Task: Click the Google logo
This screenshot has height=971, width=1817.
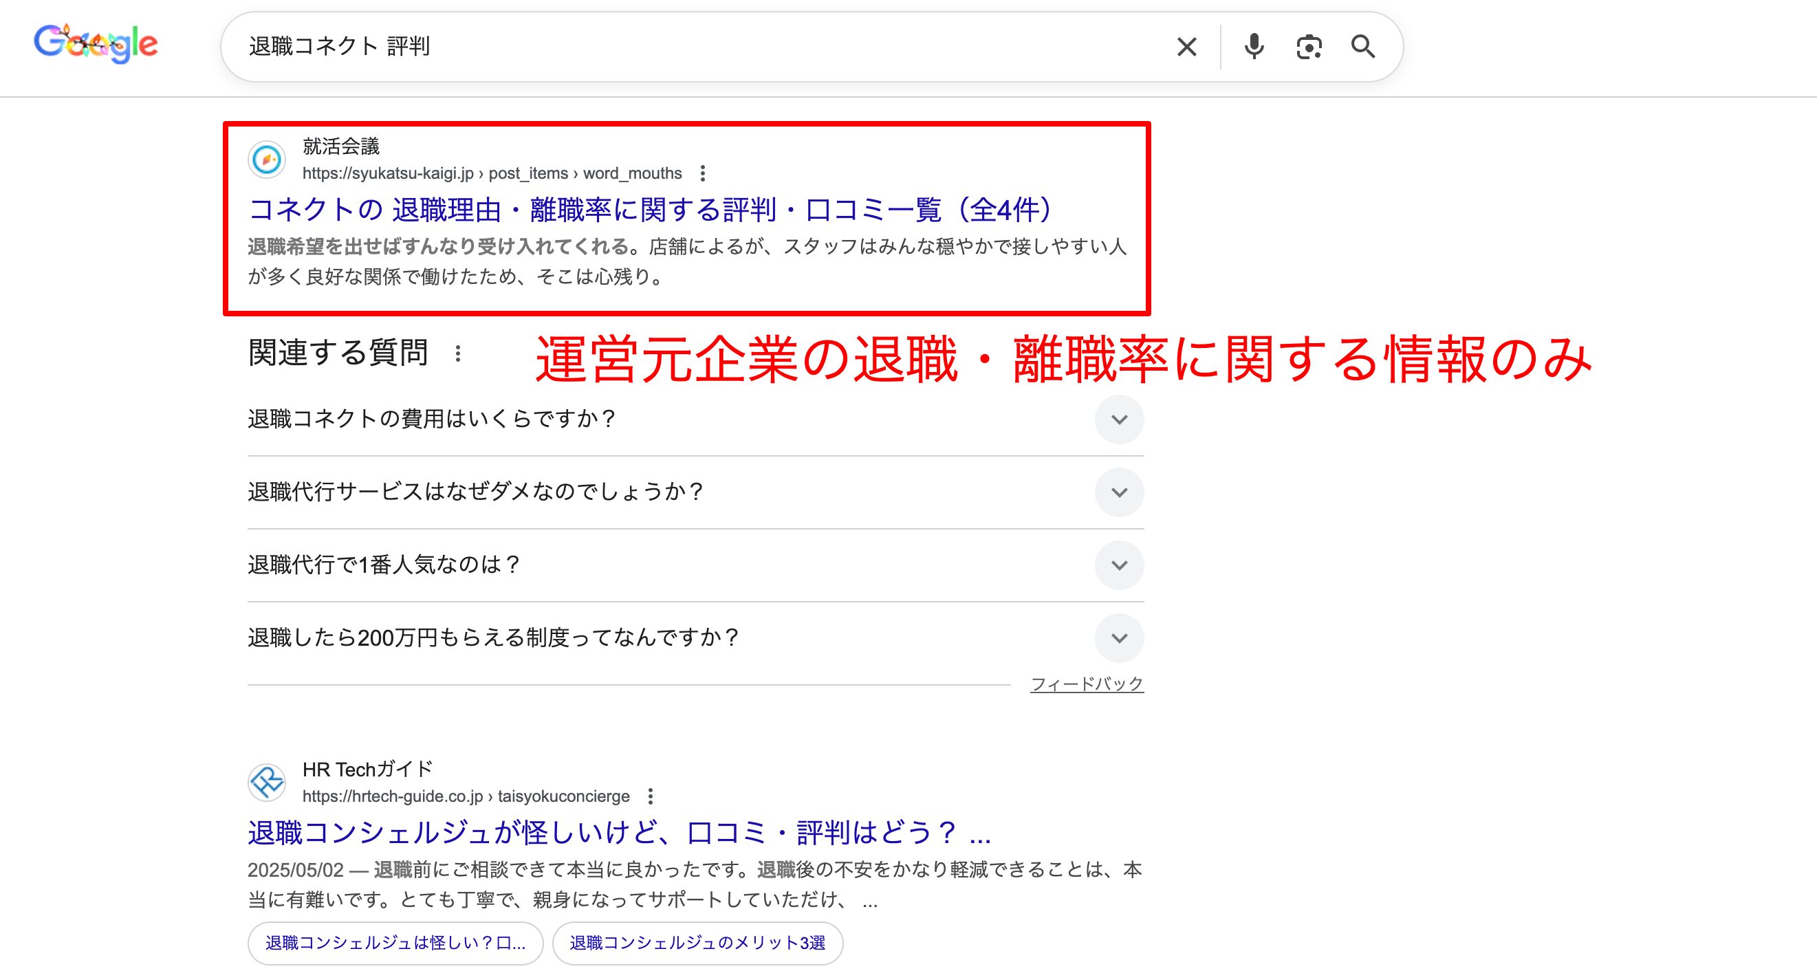Action: point(96,45)
